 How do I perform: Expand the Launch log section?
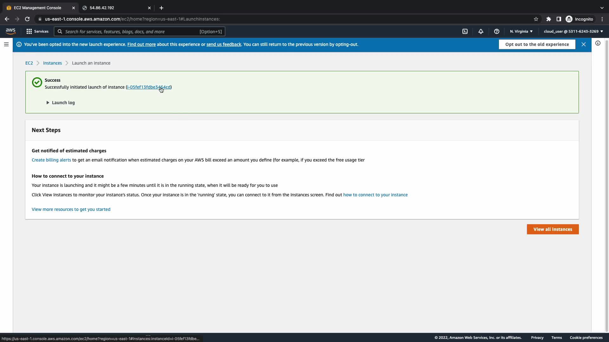pyautogui.click(x=61, y=103)
